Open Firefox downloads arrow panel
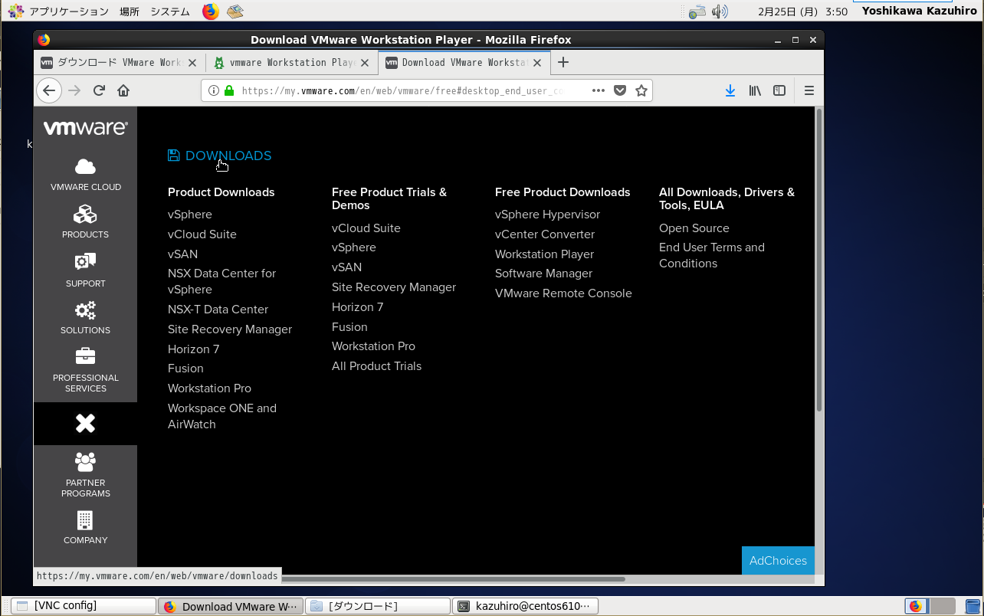984x616 pixels. point(730,90)
